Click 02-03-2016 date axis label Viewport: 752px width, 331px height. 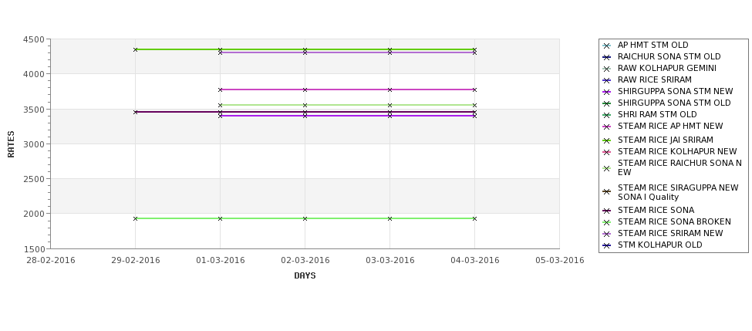click(x=305, y=261)
